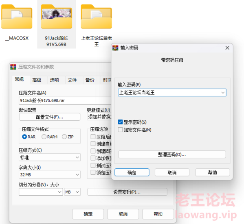Select the _MACOSX folder icon
The height and width of the screenshot is (224, 244).
17,17
